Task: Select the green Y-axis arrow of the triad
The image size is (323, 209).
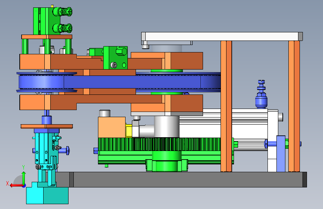Action: tap(24, 178)
